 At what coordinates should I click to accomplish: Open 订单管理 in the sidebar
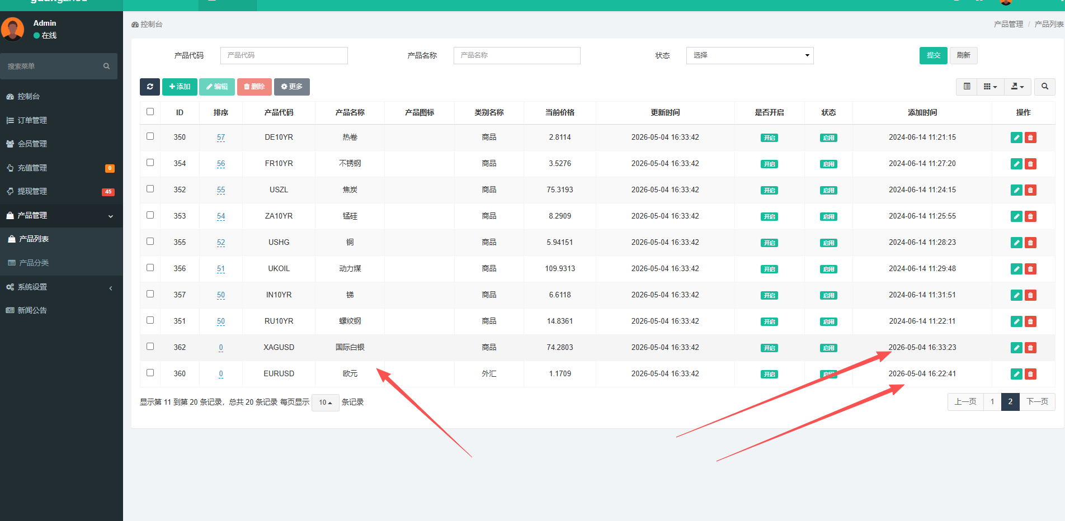[x=62, y=120]
